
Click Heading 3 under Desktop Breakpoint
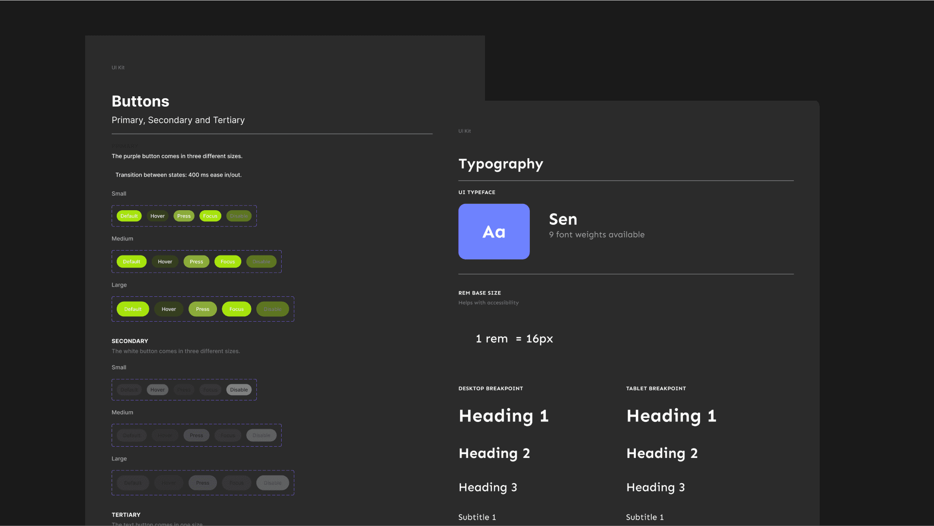pos(488,488)
